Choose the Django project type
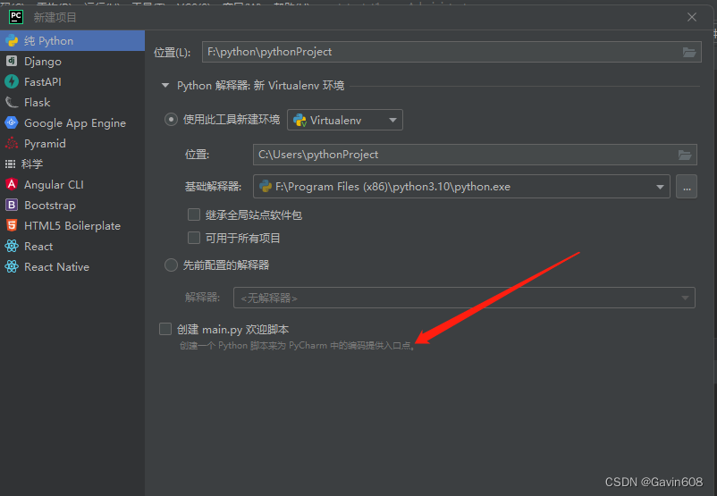Viewport: 717px width, 496px height. click(x=72, y=62)
